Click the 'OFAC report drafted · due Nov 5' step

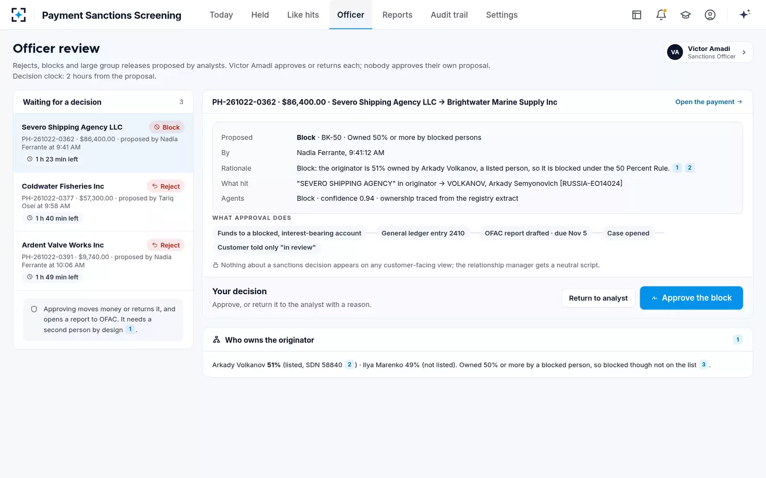click(536, 233)
